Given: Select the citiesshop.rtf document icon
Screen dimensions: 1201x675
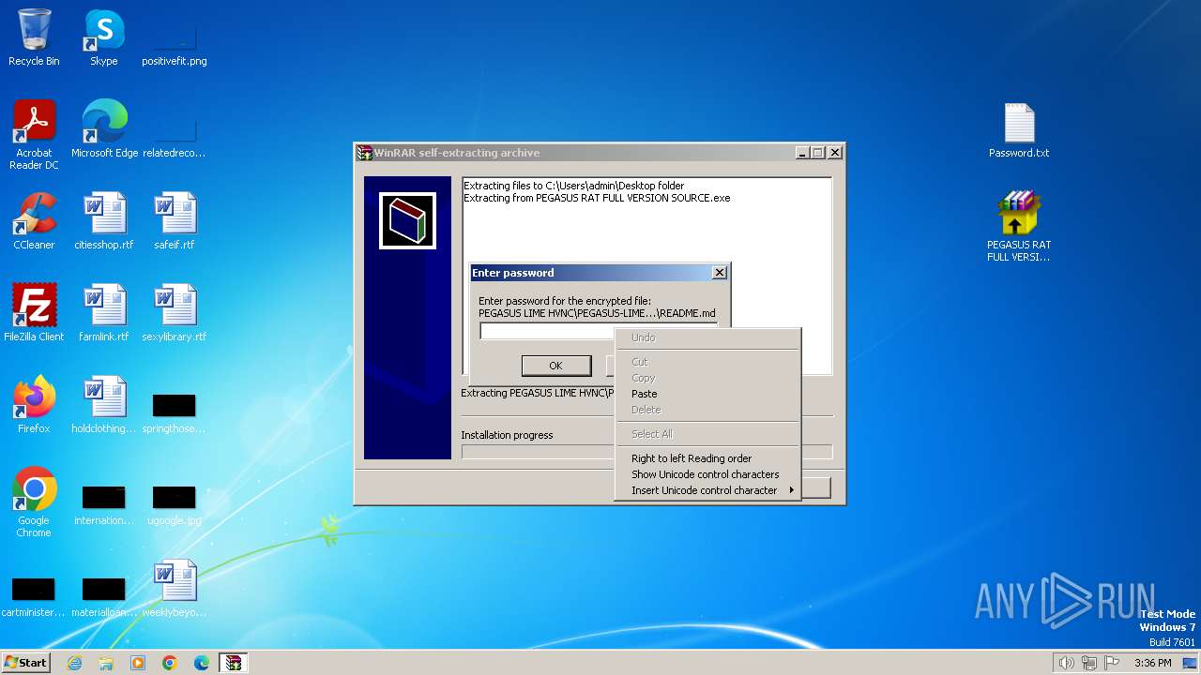Looking at the screenshot, I should pos(104,220).
